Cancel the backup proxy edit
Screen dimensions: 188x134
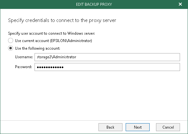pyautogui.click(x=168, y=127)
